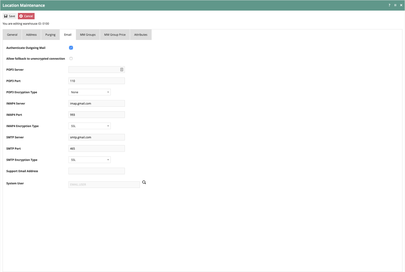Go to MM Group Price tab
Viewport: 405px width, 272px height.
(115, 35)
